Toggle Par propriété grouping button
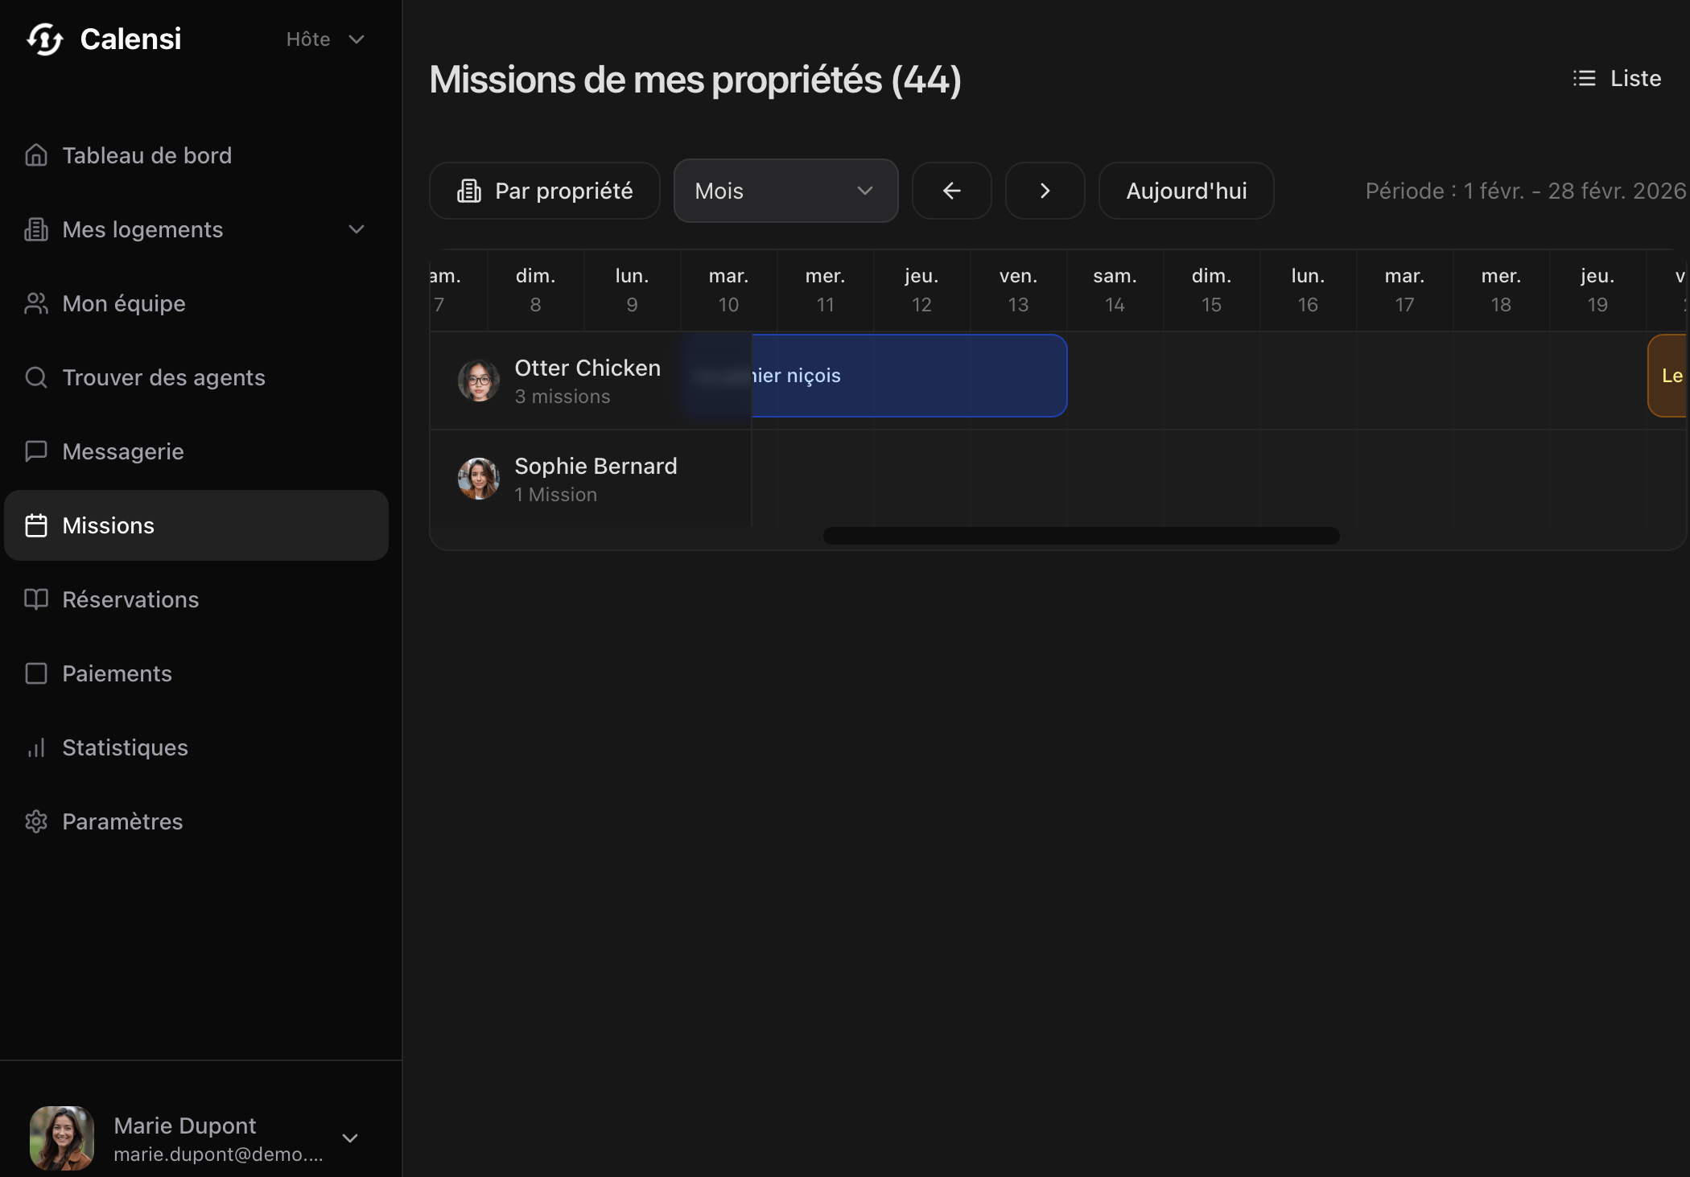The image size is (1690, 1177). 545,191
